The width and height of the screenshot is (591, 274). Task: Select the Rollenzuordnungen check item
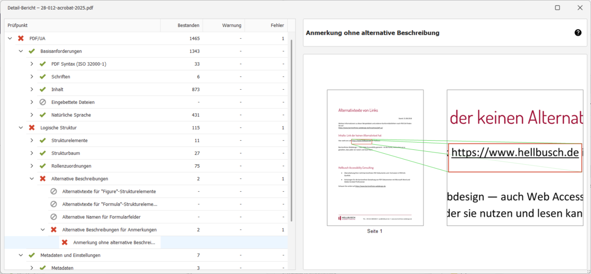(x=71, y=166)
